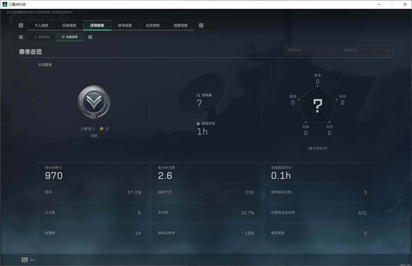Screen dimensions: 412x266
Task: Switch to 烽火地带 mode stats
Action: click(42, 37)
